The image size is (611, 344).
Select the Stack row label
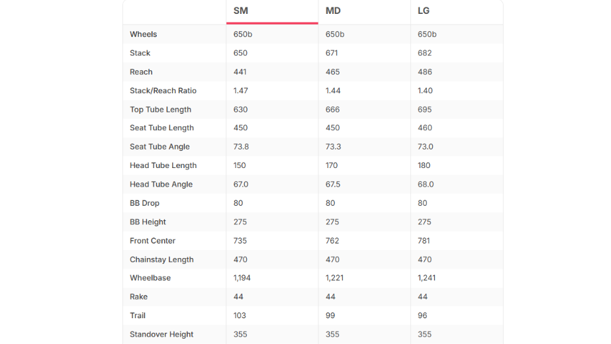pos(140,53)
